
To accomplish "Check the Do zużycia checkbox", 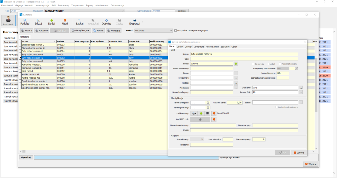I will tap(253, 64).
